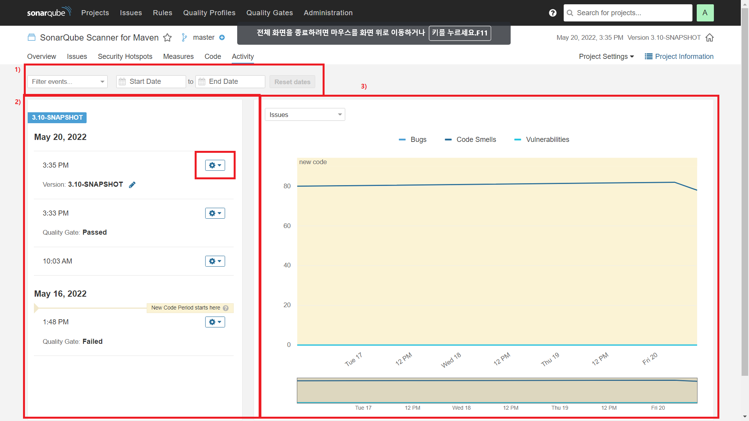Image resolution: width=749 pixels, height=421 pixels.
Task: Open Project Information link
Action: coord(679,57)
